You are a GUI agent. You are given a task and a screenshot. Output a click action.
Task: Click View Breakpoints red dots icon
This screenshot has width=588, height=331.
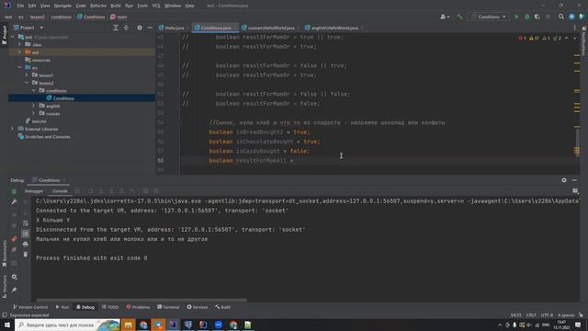(x=14, y=239)
